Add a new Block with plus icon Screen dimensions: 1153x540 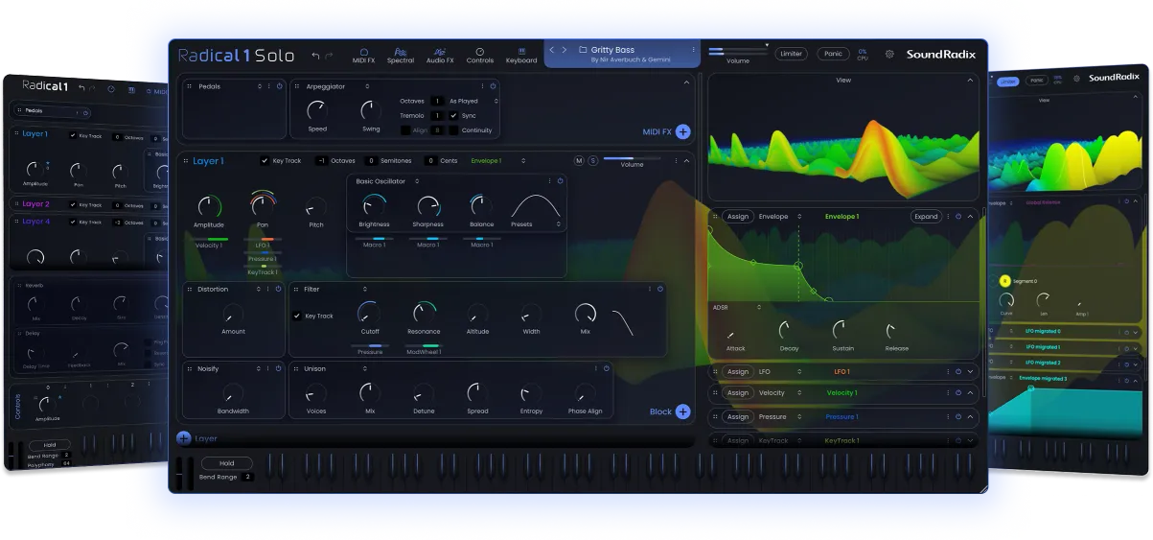coord(682,411)
